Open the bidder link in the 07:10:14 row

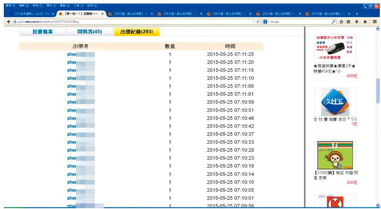(81, 174)
